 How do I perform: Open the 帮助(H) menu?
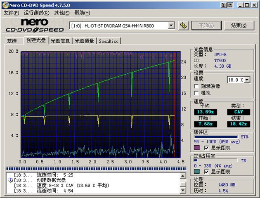pos(82,13)
